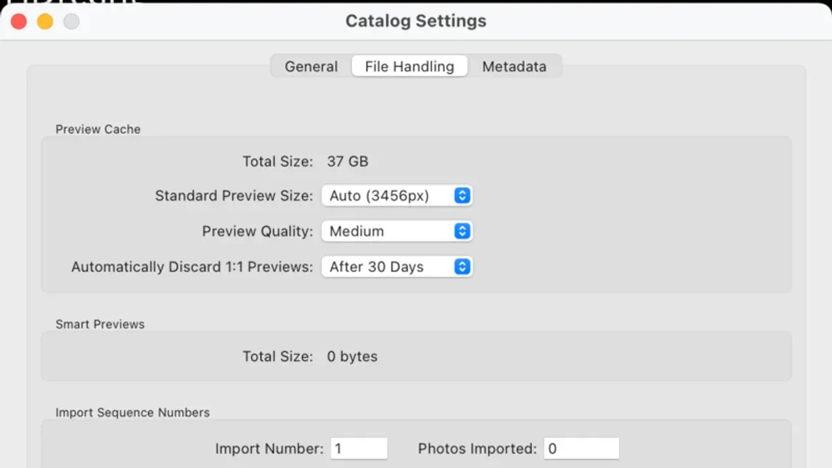Select the File Handling tab
Screen dimensions: 832x468
coord(409,67)
